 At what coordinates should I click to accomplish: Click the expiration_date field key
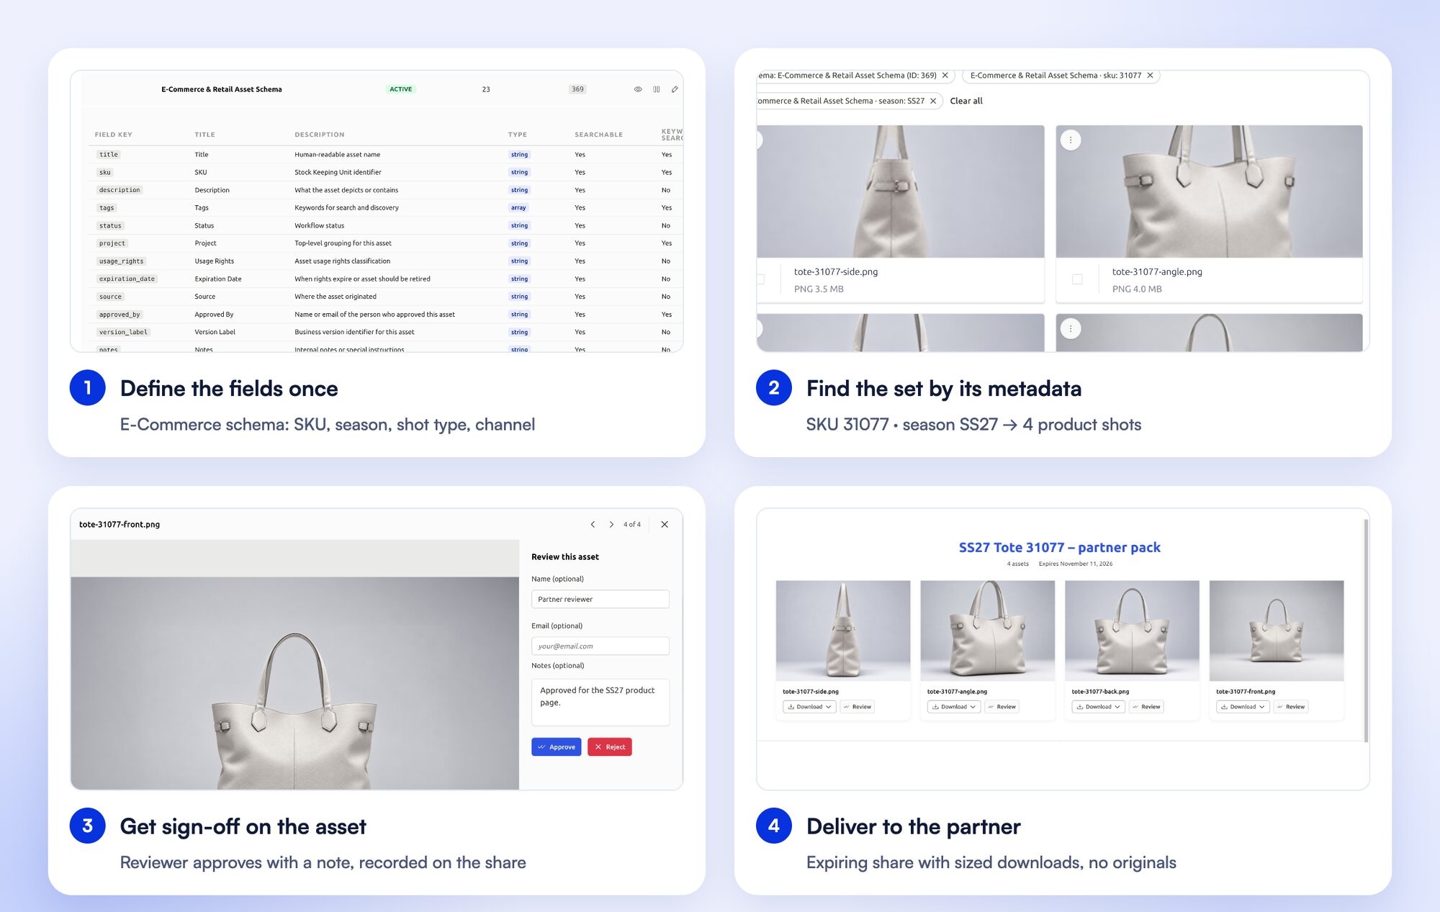pos(127,279)
